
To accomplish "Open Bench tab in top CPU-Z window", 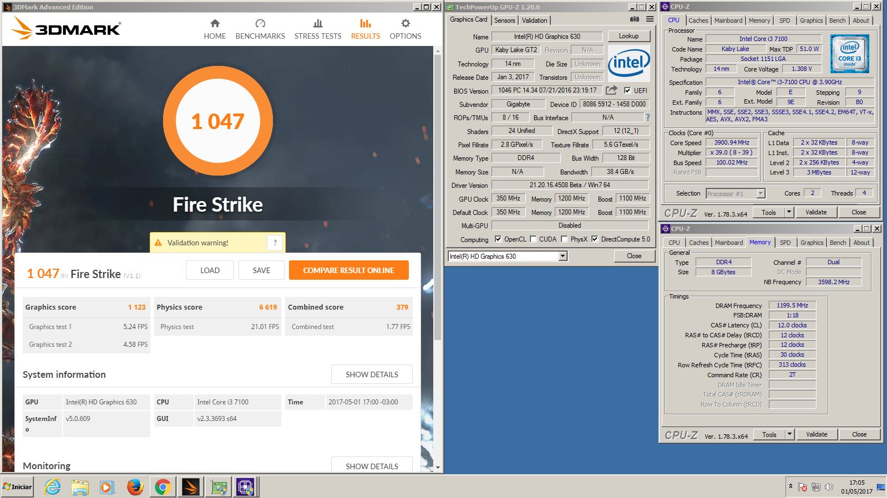I will click(x=838, y=20).
